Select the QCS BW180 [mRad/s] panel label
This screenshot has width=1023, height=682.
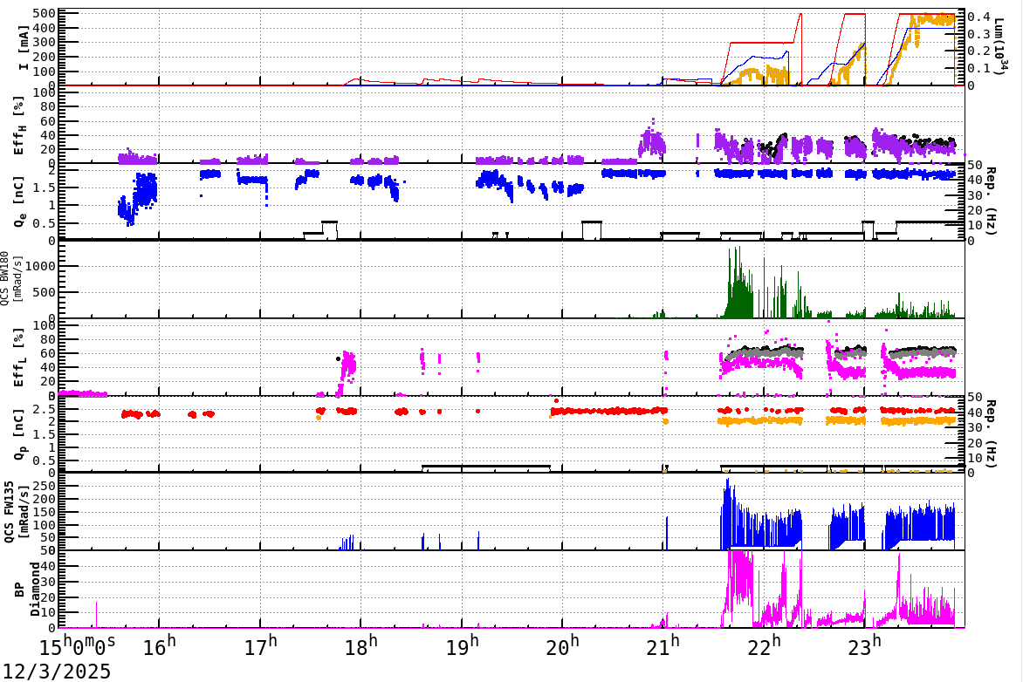tap(12, 279)
